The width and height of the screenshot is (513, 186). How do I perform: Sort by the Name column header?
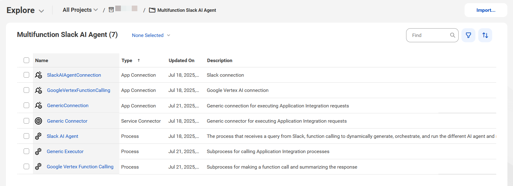42,61
